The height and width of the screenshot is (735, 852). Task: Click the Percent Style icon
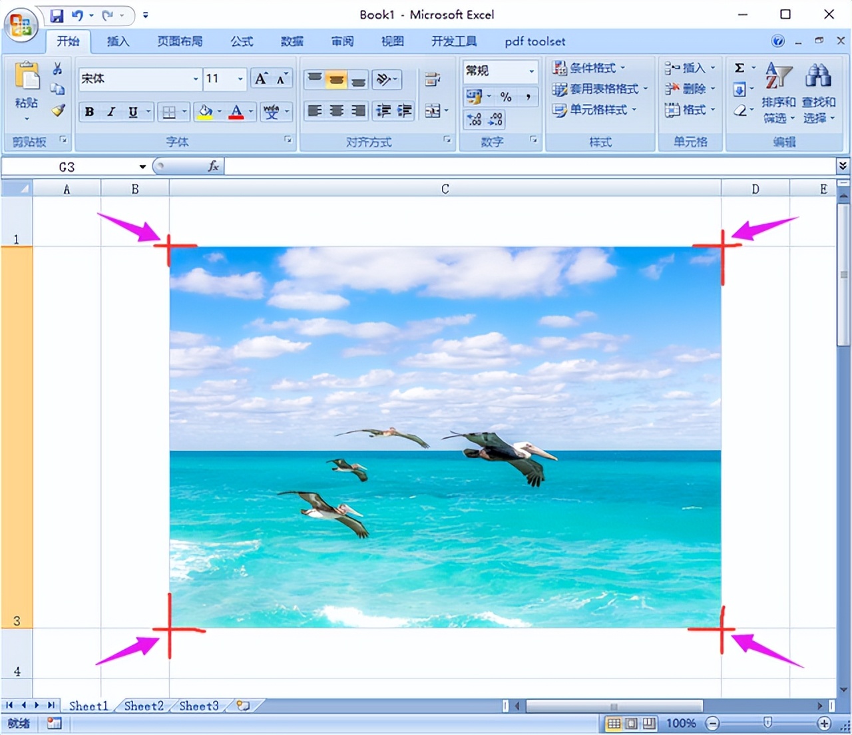pyautogui.click(x=506, y=97)
